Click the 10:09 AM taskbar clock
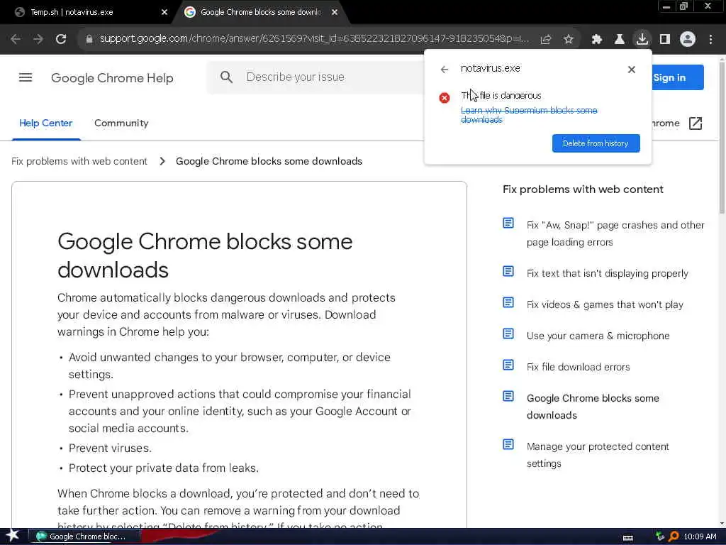 tap(700, 536)
